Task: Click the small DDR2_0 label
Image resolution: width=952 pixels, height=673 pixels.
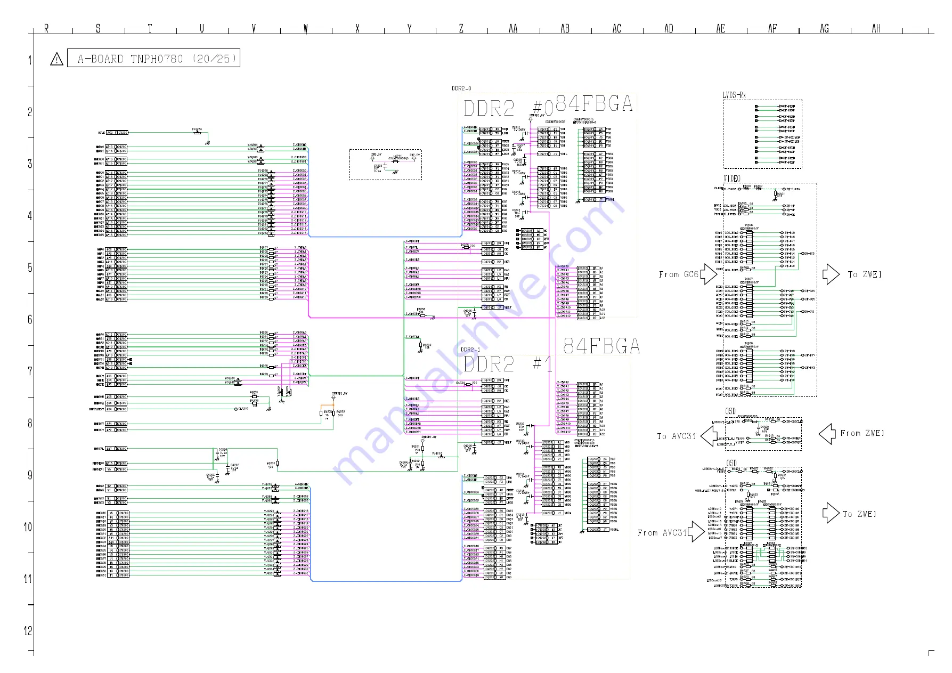Action: pyautogui.click(x=461, y=88)
